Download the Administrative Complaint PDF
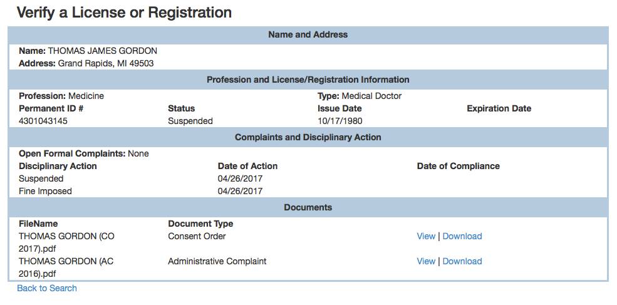Screen dimensions: 617x305 click(x=462, y=261)
